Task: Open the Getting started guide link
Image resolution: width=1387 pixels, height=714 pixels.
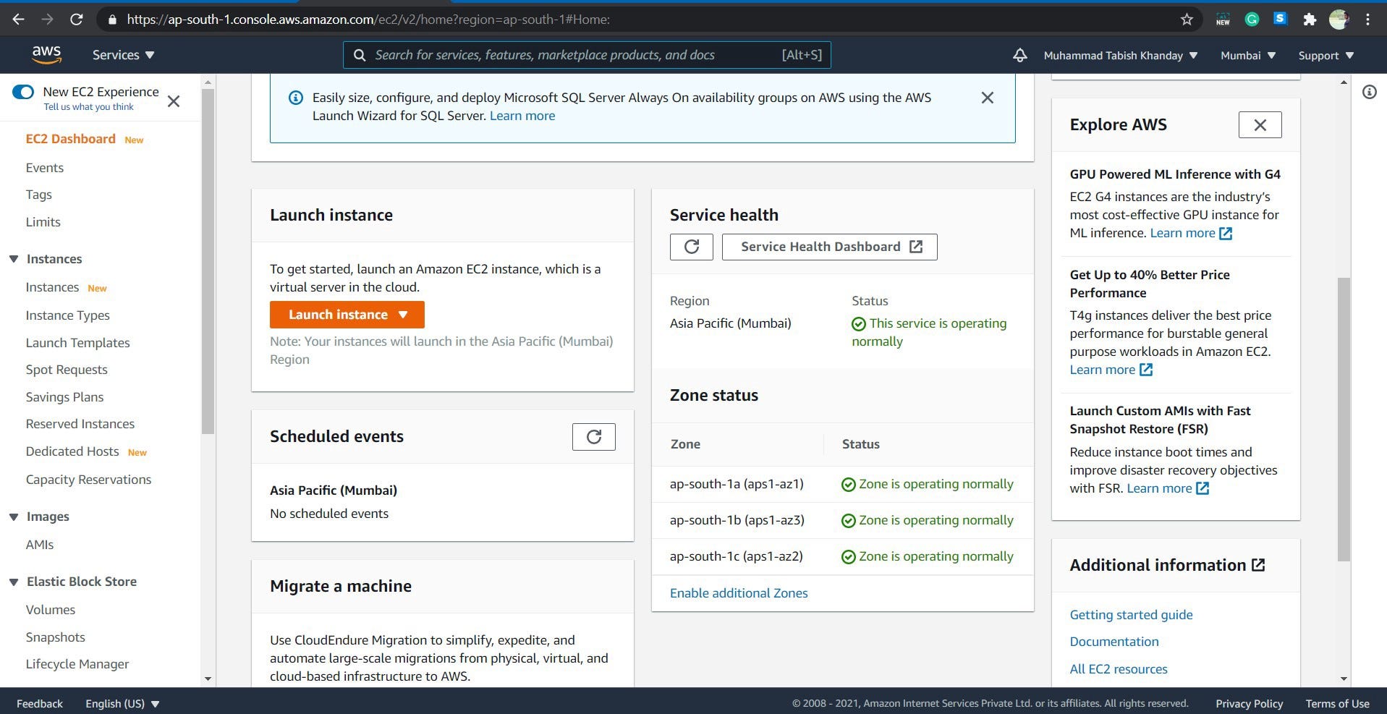Action: 1131,615
